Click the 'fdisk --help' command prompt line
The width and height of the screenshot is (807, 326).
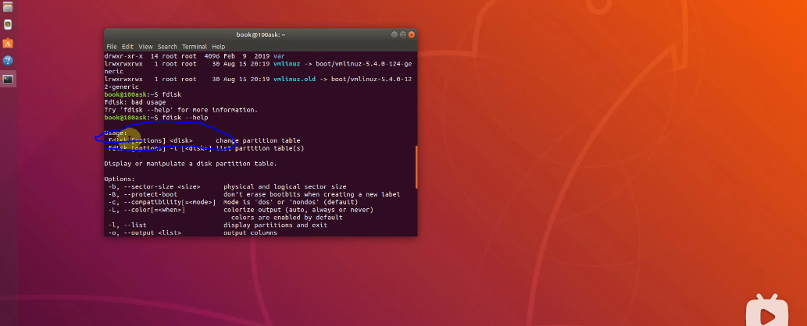tap(156, 118)
